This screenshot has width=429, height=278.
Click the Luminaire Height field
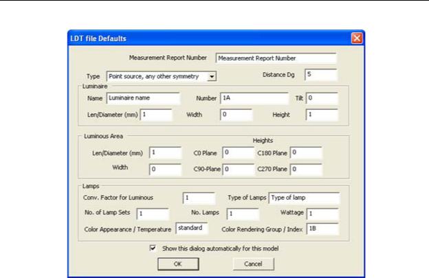322,115
